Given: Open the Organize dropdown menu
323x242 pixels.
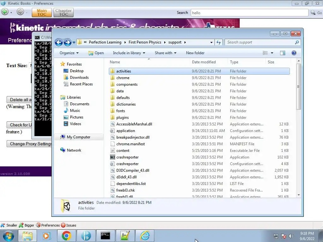Looking at the screenshot, I should tap(69, 53).
